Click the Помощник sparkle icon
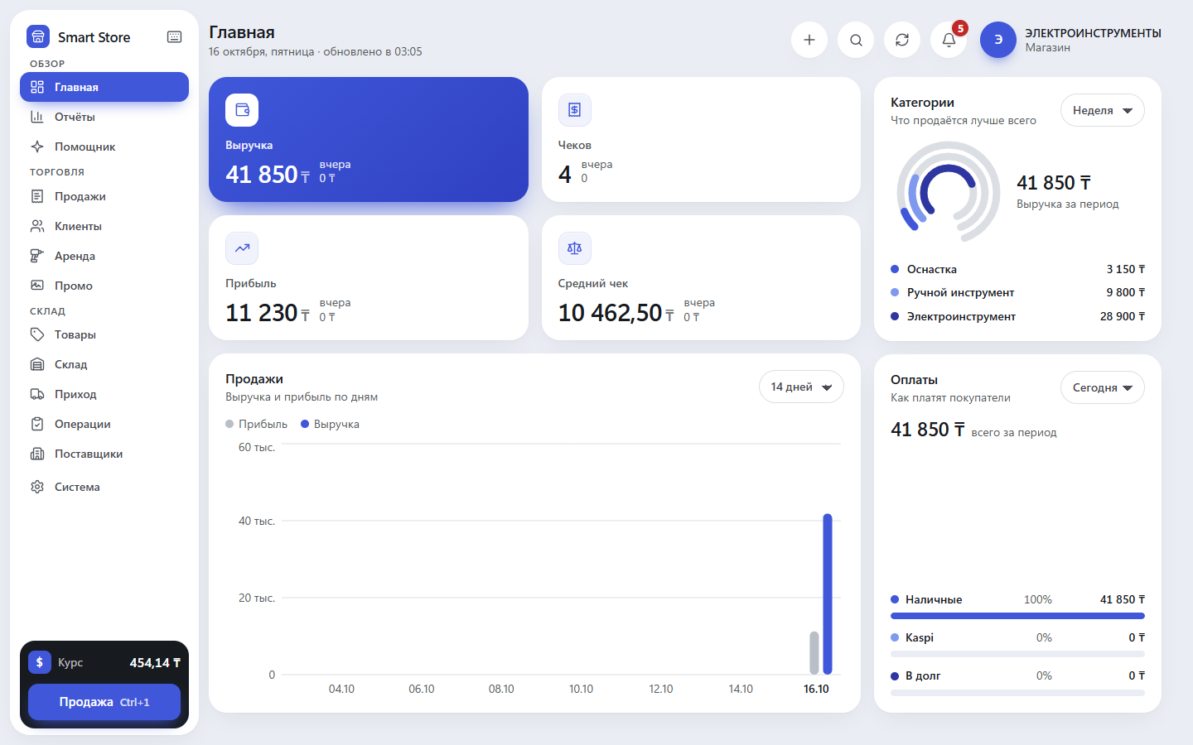 coord(37,147)
